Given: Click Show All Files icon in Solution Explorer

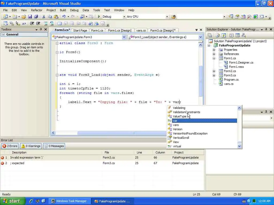Looking at the screenshot, I should (218, 36).
